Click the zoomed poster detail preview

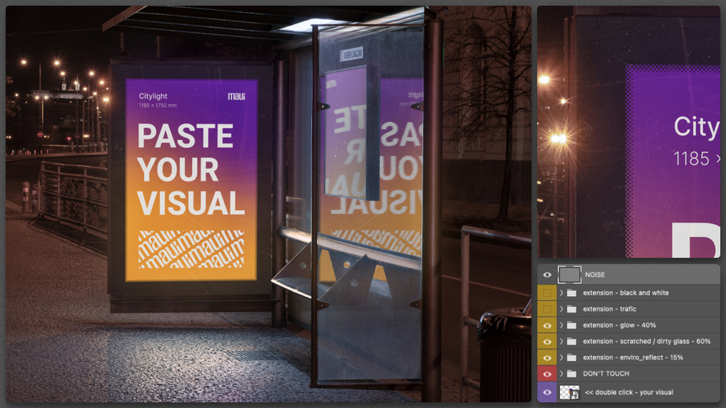point(628,132)
